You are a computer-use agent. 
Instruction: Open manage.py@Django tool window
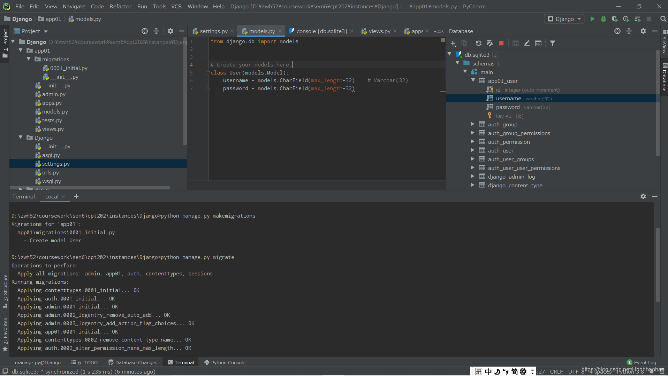[x=38, y=362]
